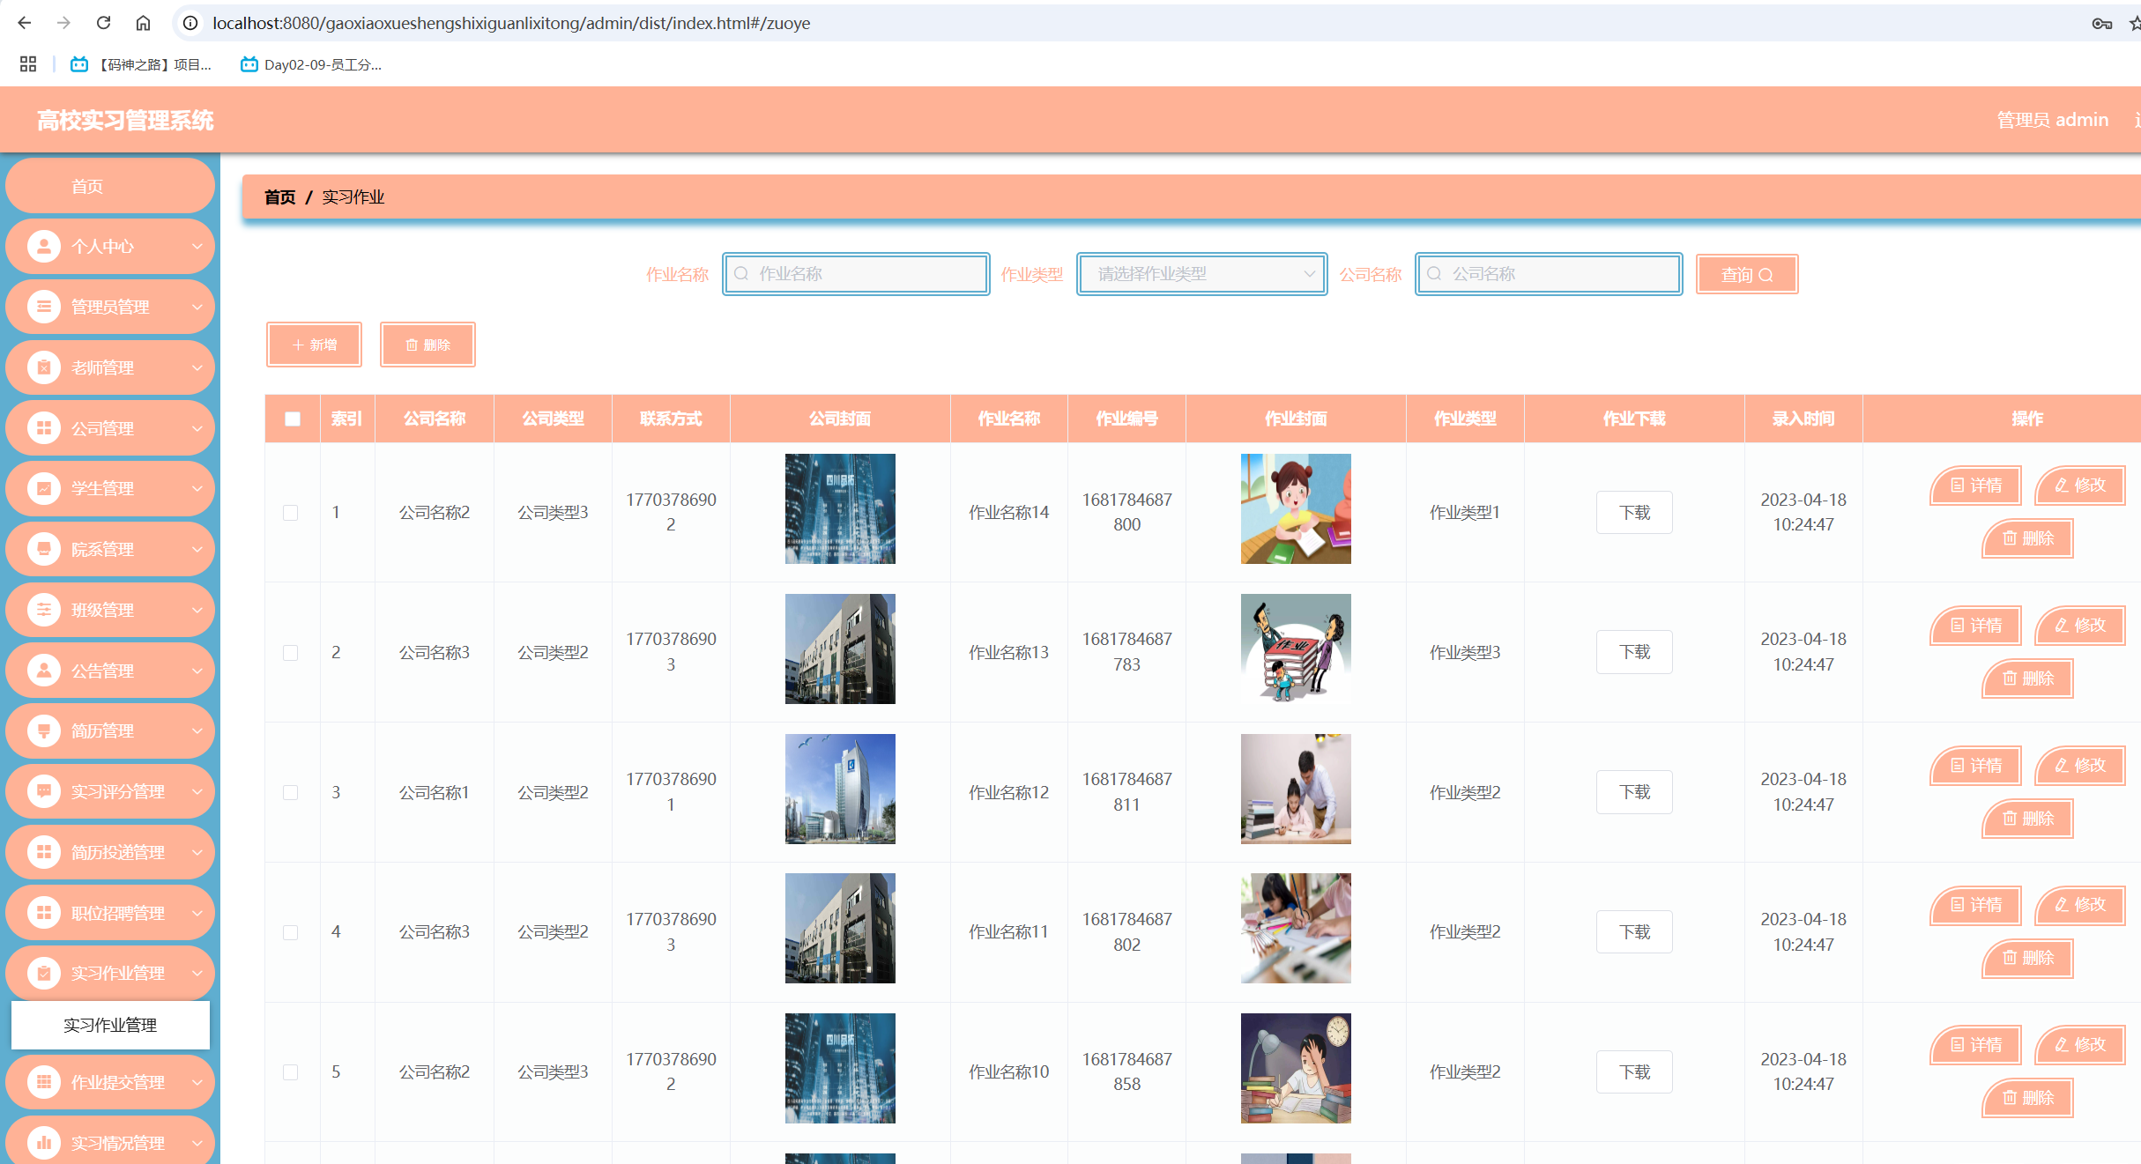This screenshot has width=2141, height=1164.
Task: Click the 简历投递管理 sidebar icon
Action: [x=44, y=852]
